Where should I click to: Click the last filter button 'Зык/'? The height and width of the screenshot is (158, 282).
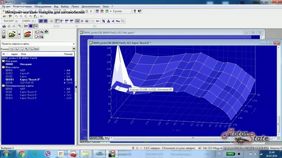[x=37, y=49]
